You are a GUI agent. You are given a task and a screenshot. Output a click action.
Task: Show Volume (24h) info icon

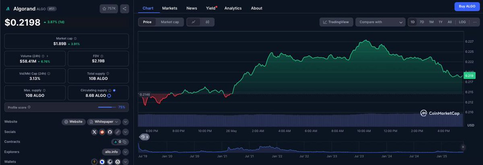43,56
